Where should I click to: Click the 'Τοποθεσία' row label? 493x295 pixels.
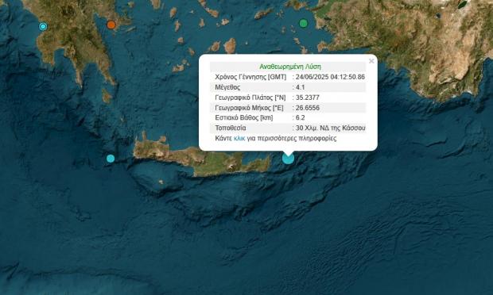(x=231, y=128)
